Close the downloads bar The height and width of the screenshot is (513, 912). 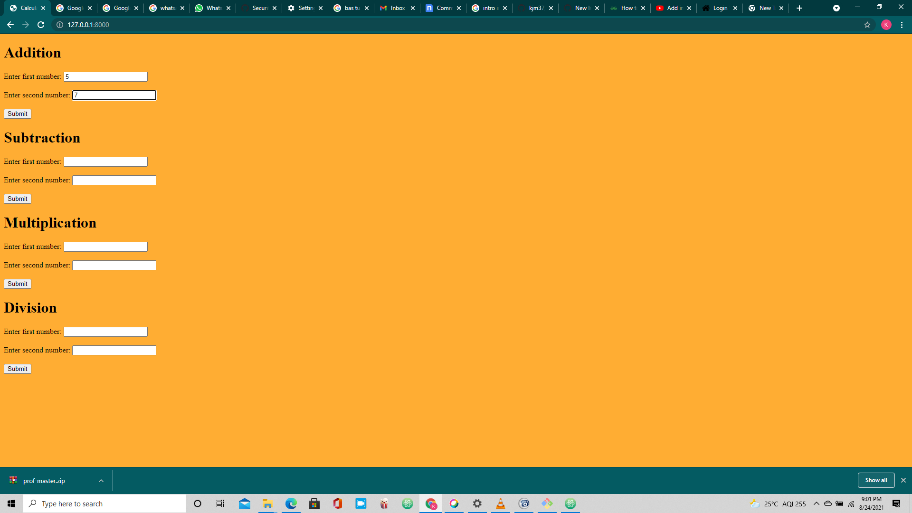coord(903,480)
